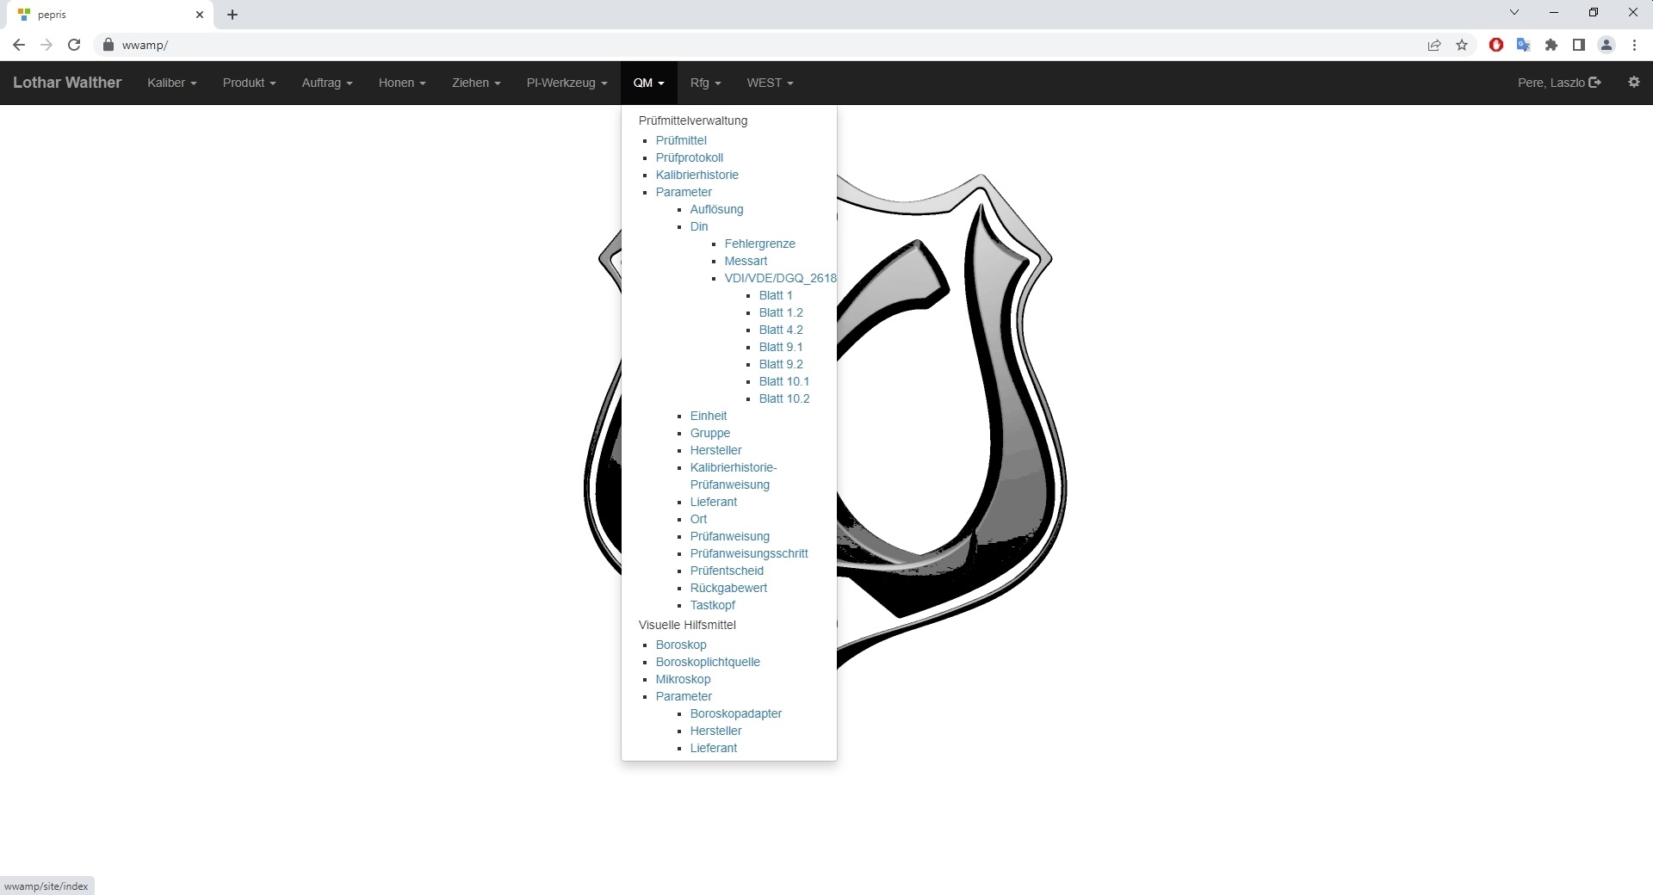The width and height of the screenshot is (1653, 895).
Task: Open the red Opera-style extension icon
Action: [1496, 45]
